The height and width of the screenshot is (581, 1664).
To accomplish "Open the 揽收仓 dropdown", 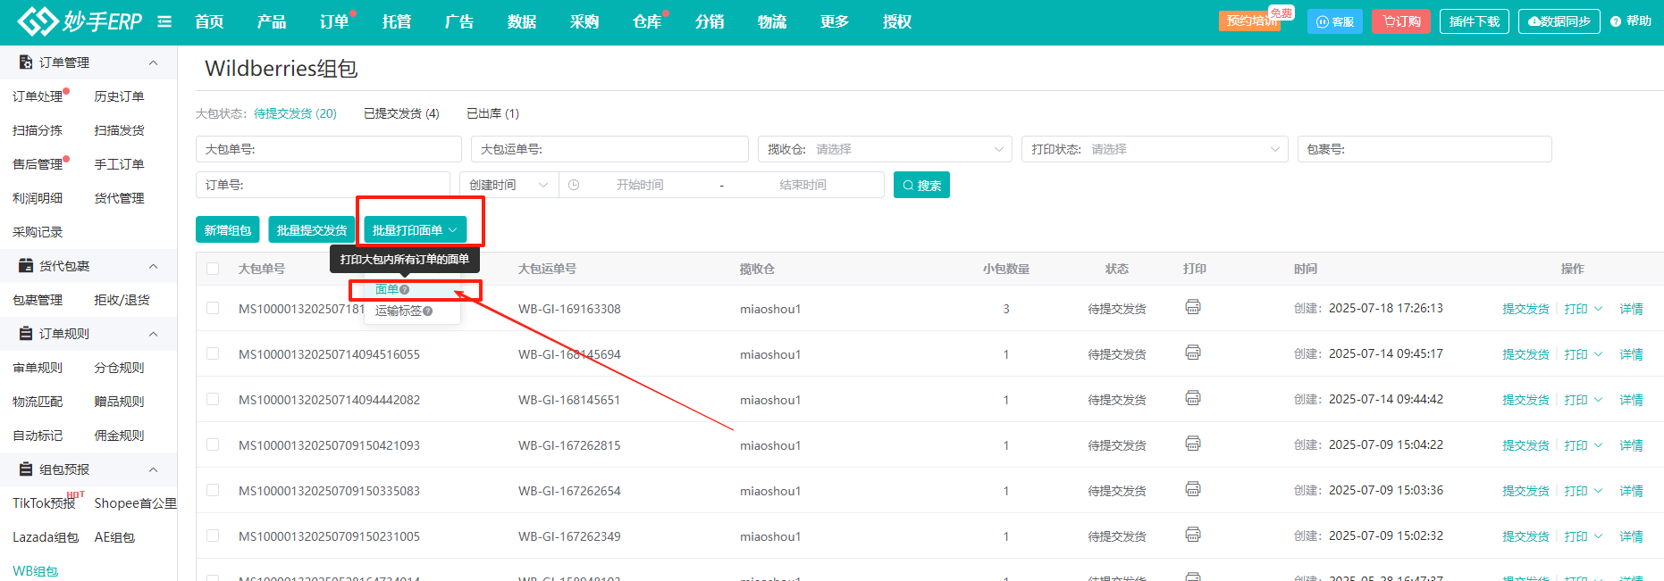I will [x=885, y=149].
